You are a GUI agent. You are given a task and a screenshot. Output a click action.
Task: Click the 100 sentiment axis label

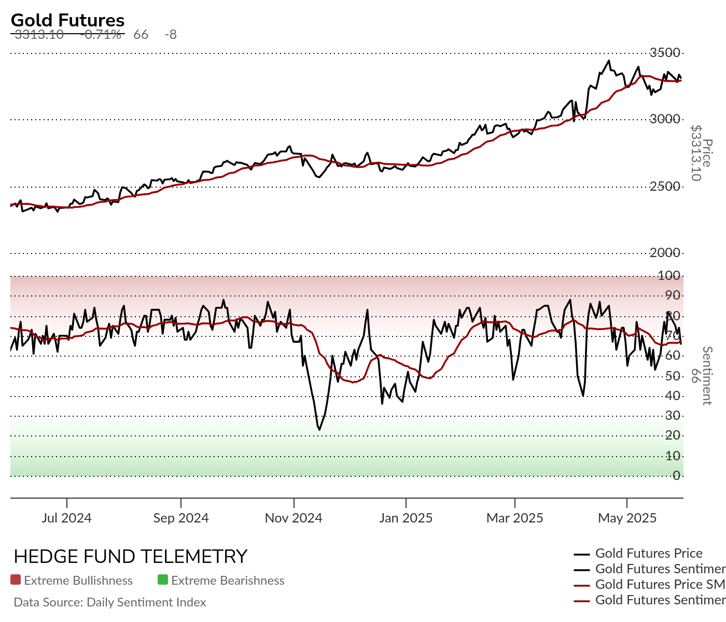click(669, 276)
